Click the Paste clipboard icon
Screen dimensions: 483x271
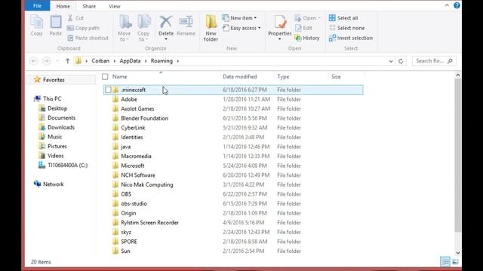56,22
